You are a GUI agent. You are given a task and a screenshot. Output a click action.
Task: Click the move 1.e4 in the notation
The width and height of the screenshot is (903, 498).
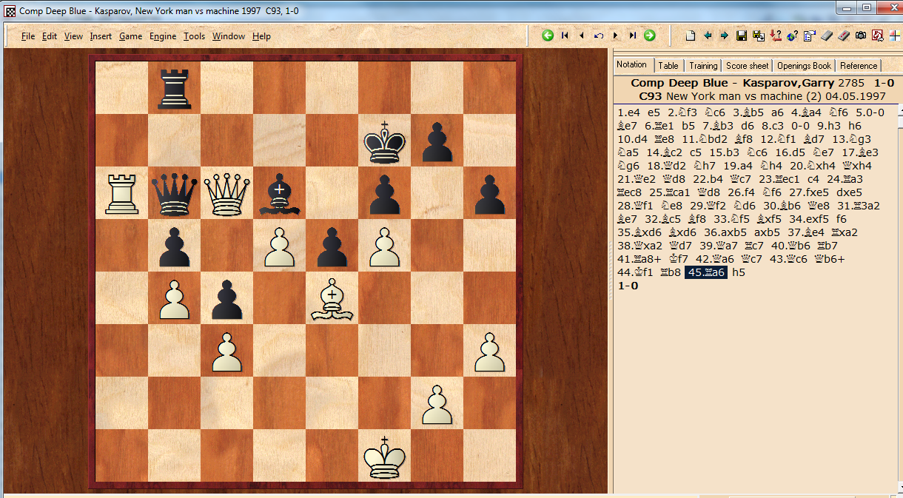(627, 113)
